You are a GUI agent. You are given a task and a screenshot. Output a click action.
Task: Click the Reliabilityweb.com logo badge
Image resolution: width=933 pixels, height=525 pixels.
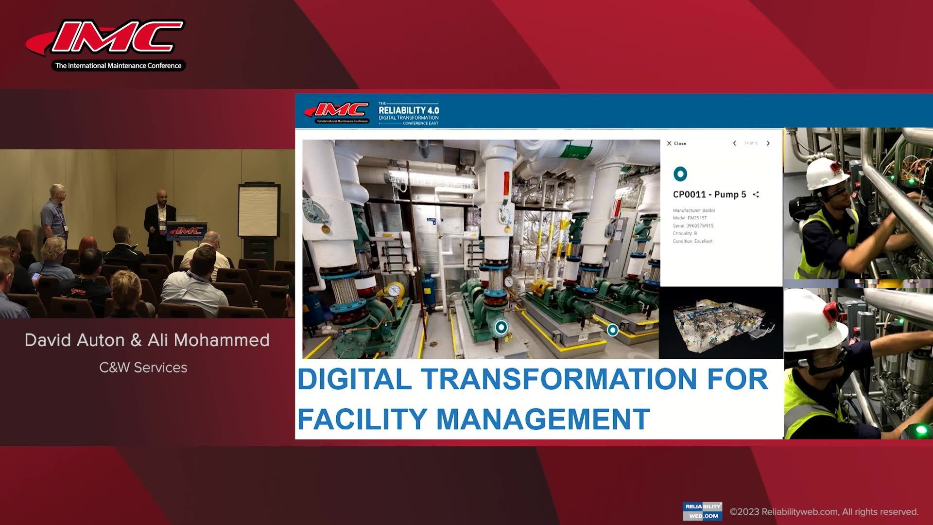(x=702, y=510)
